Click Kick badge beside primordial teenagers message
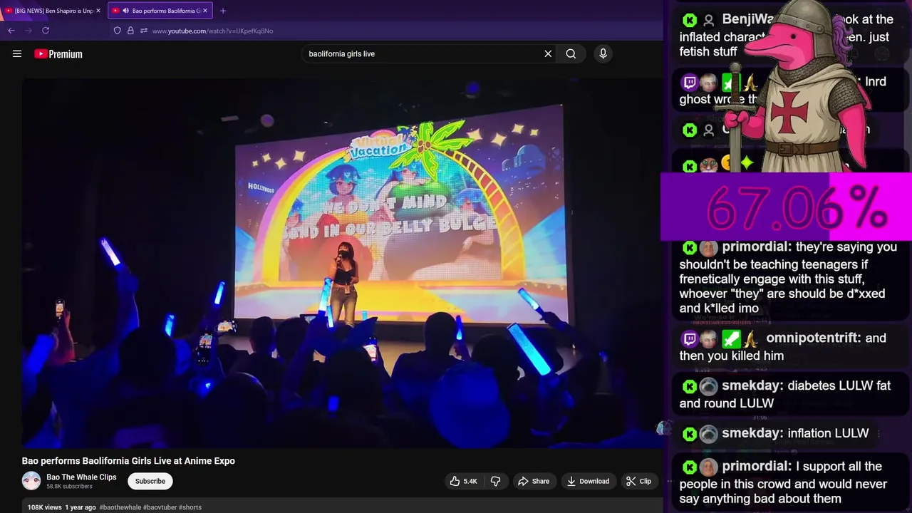 pos(689,248)
